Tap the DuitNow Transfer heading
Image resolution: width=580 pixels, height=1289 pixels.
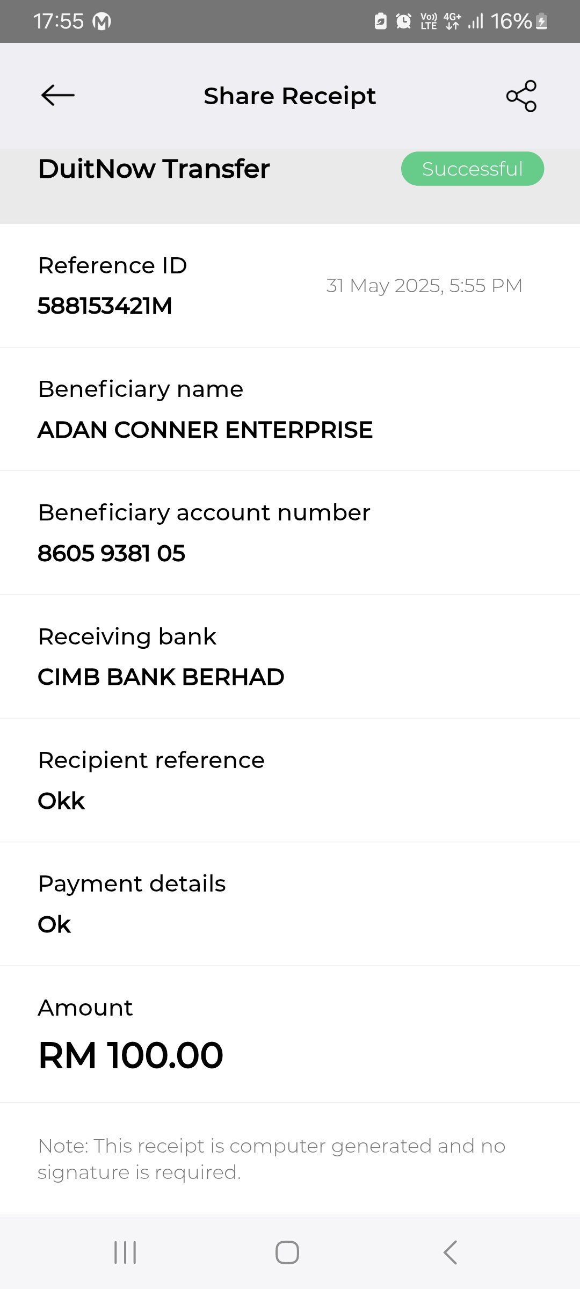tap(154, 169)
